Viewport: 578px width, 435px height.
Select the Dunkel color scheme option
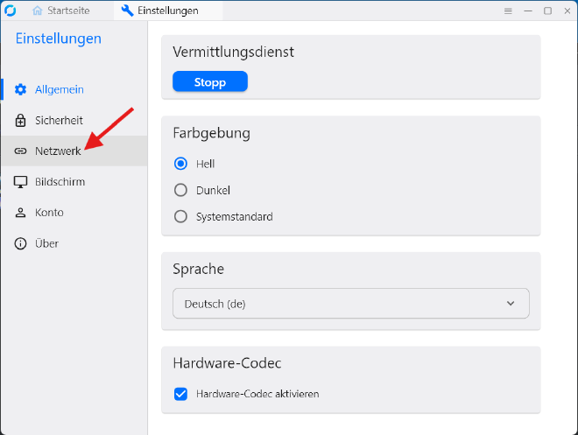click(181, 190)
